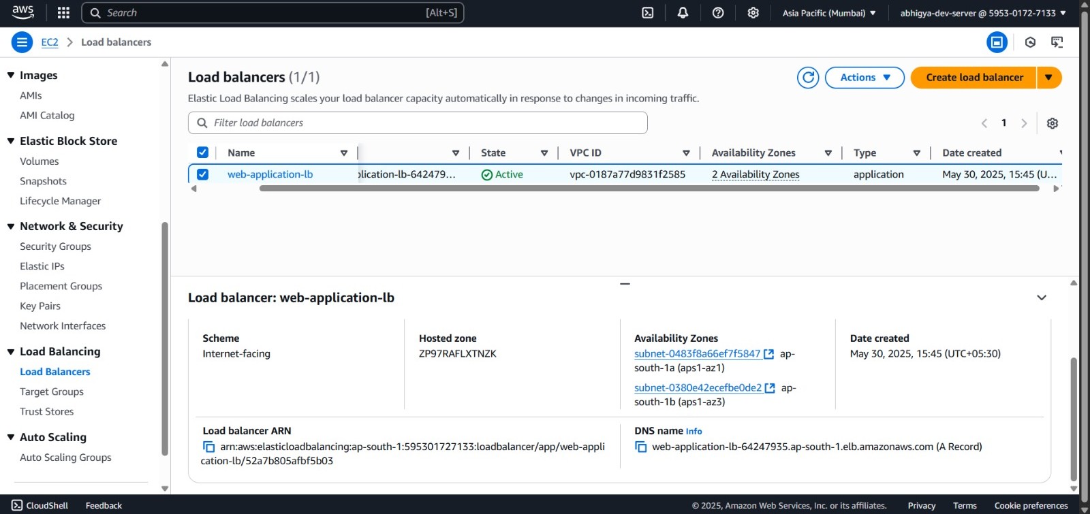The height and width of the screenshot is (514, 1090).
Task: Refresh the load balancers list
Action: click(808, 78)
